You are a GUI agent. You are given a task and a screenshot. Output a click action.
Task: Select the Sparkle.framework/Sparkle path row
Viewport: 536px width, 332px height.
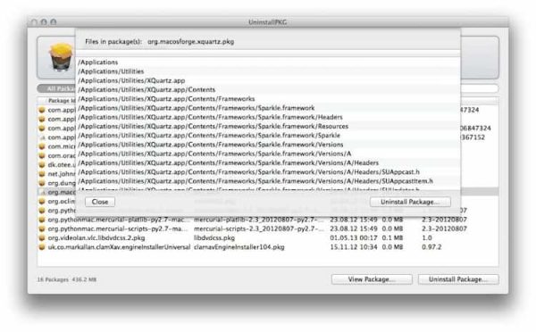268,136
